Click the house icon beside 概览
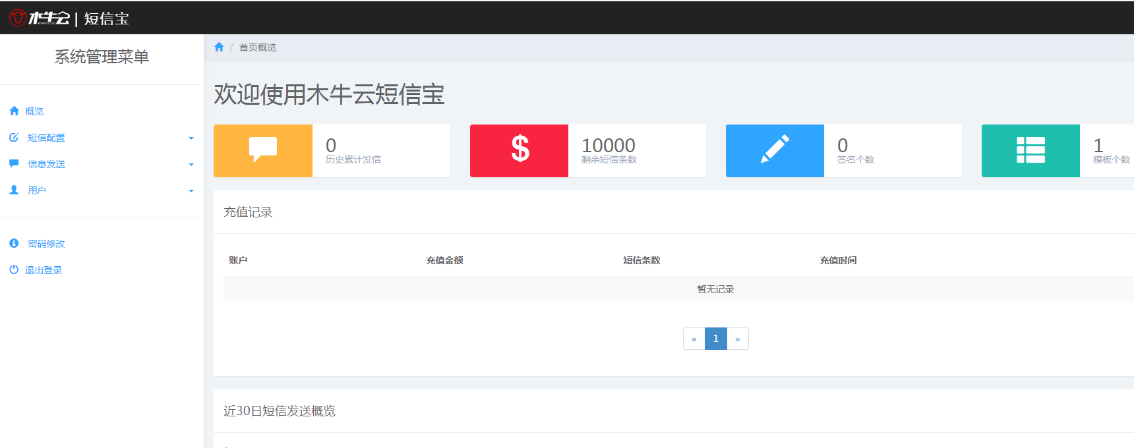The width and height of the screenshot is (1134, 448). [x=14, y=111]
